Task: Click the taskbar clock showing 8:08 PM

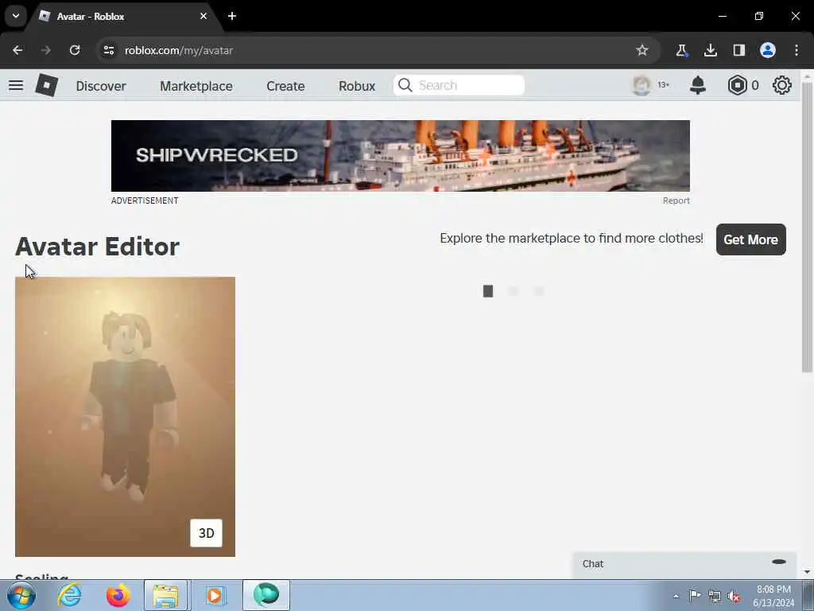Action: point(773,596)
